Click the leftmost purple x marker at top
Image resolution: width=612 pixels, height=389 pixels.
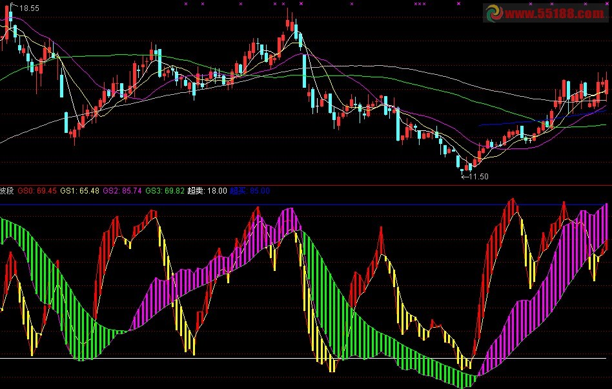187,4
